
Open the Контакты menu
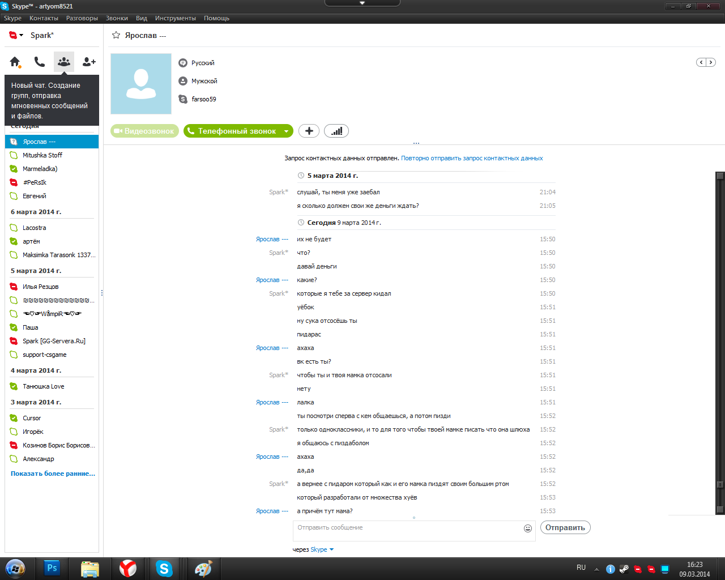point(44,18)
